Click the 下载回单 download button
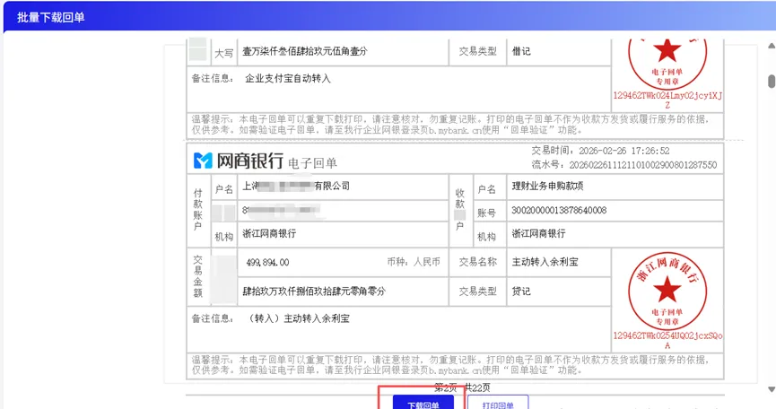This screenshot has height=409, width=776. coord(423,402)
